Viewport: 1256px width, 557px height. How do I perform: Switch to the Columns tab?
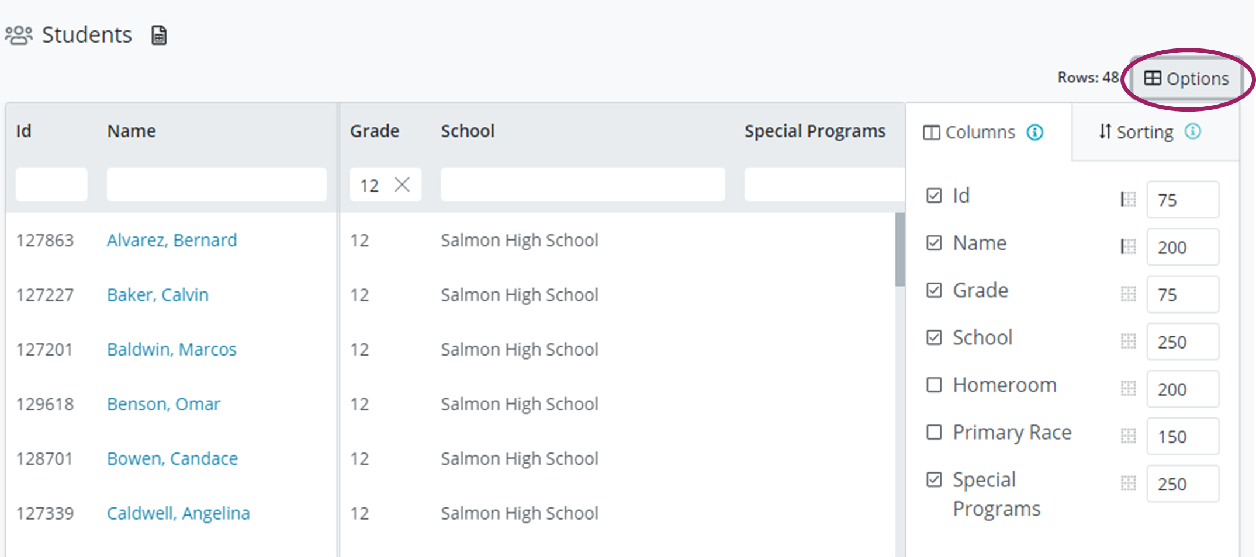pyautogui.click(x=982, y=132)
